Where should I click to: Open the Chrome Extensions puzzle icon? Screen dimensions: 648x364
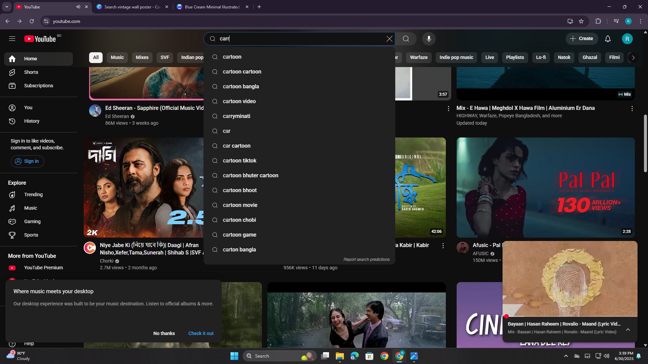coord(598,21)
